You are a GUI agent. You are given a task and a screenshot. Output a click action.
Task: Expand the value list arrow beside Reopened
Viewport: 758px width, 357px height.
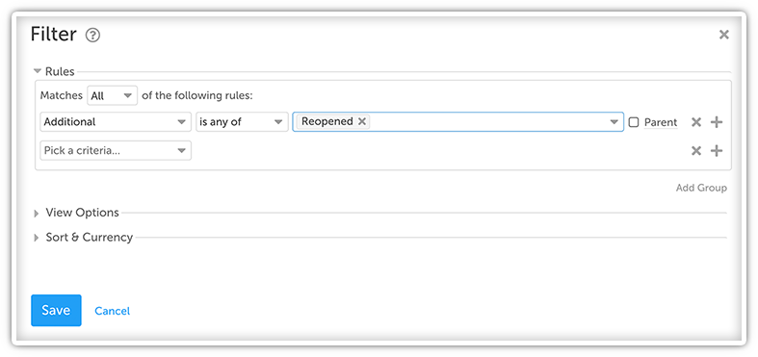[x=614, y=122]
